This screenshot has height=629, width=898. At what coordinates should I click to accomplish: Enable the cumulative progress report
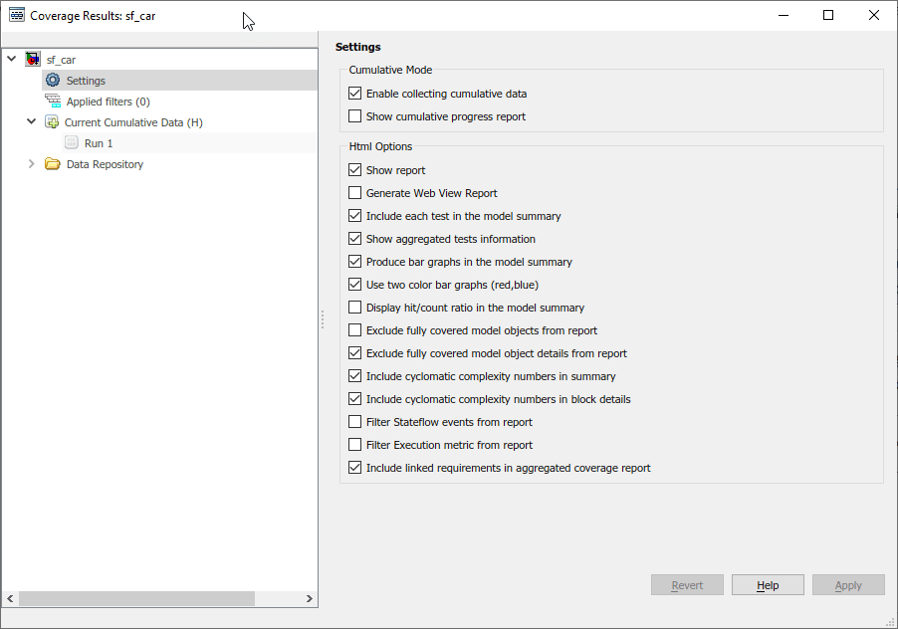pyautogui.click(x=354, y=115)
